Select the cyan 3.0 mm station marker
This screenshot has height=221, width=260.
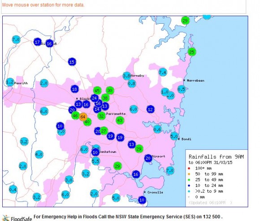pyautogui.click(x=69, y=180)
